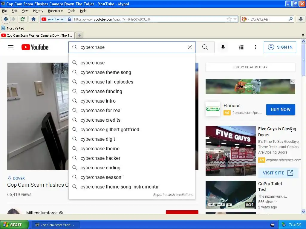Choose the suggestion 'cyberchase season 1'
The width and height of the screenshot is (306, 229).
132,177
